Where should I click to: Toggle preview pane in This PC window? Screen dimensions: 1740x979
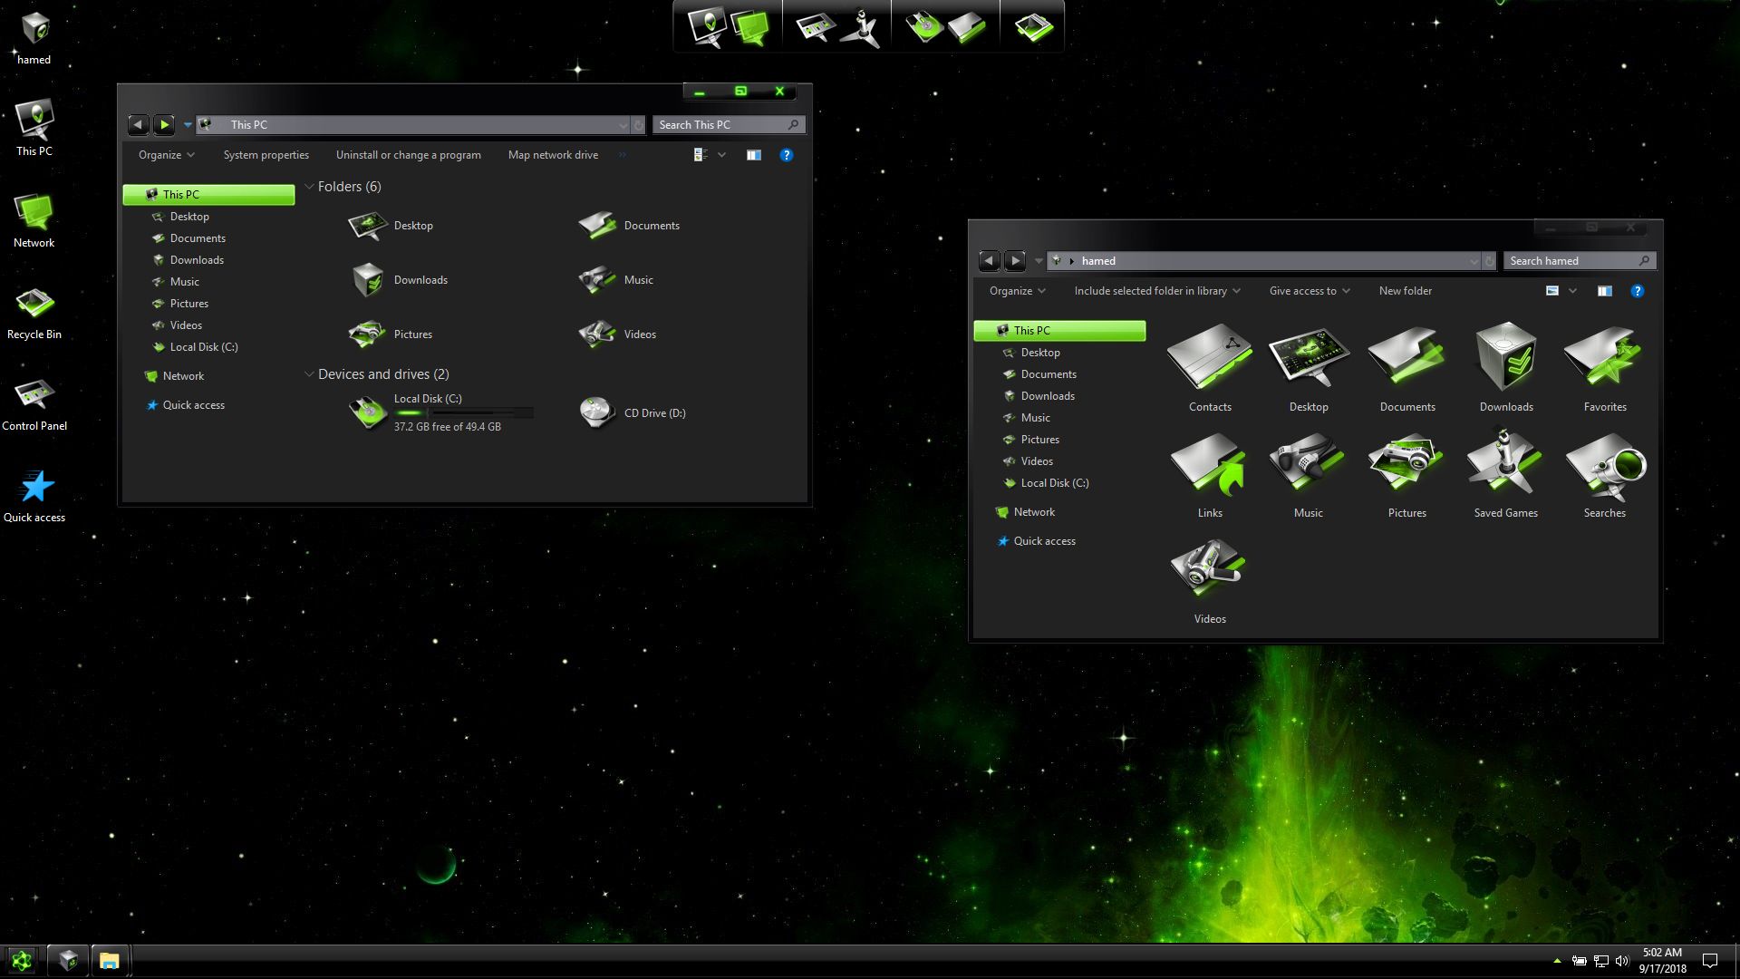753,155
